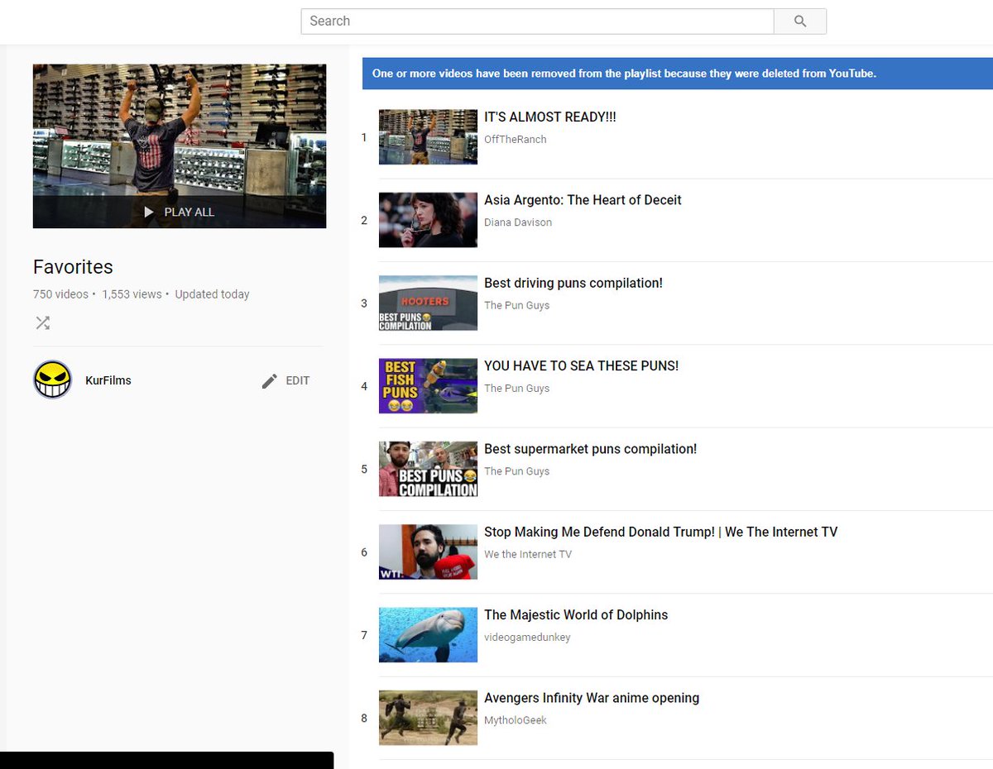Open the dolphin video thumbnail
The width and height of the screenshot is (993, 769).
(x=428, y=635)
